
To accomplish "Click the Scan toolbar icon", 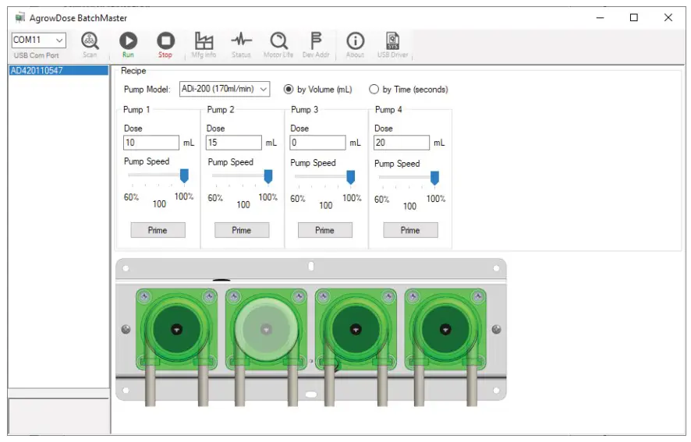I will coord(90,41).
